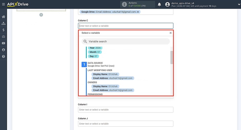This screenshot has width=241, height=130.
Task: Open the profile sidebar icon
Action: 3,50
